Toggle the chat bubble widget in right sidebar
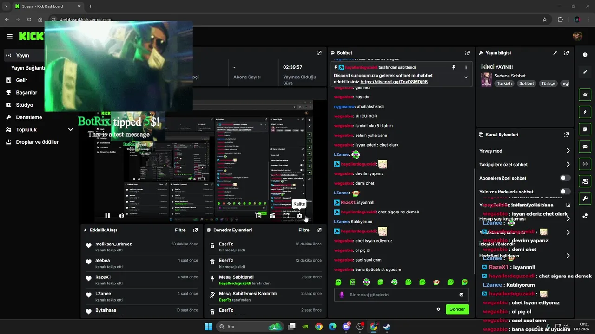The image size is (595, 334). [x=585, y=147]
